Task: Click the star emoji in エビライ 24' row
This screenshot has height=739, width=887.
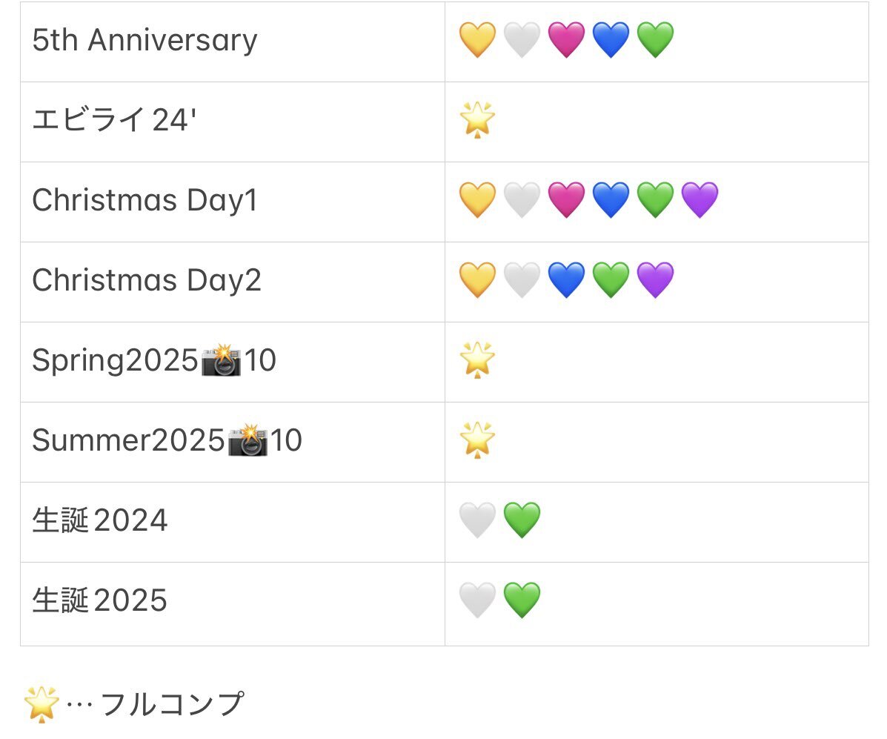Action: [x=477, y=120]
